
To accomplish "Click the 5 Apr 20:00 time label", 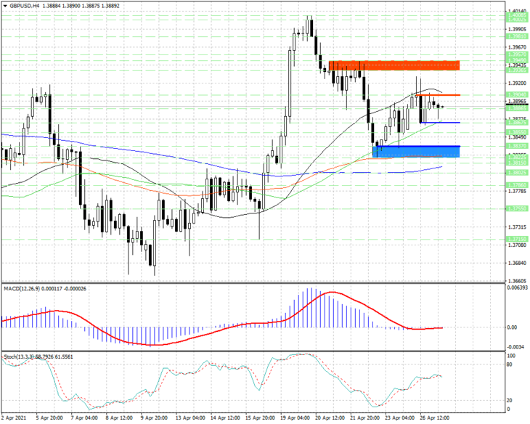I will (x=49, y=418).
